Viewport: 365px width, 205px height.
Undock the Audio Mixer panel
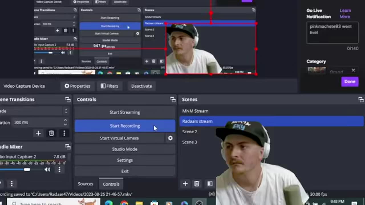[x=68, y=147]
